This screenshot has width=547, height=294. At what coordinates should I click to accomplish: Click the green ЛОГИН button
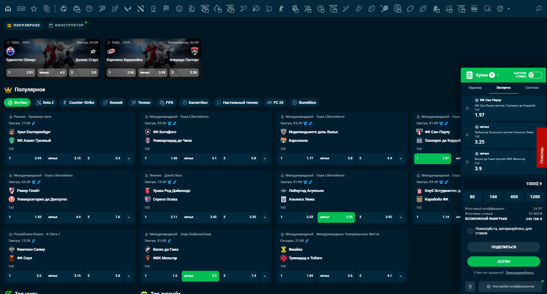(x=504, y=261)
